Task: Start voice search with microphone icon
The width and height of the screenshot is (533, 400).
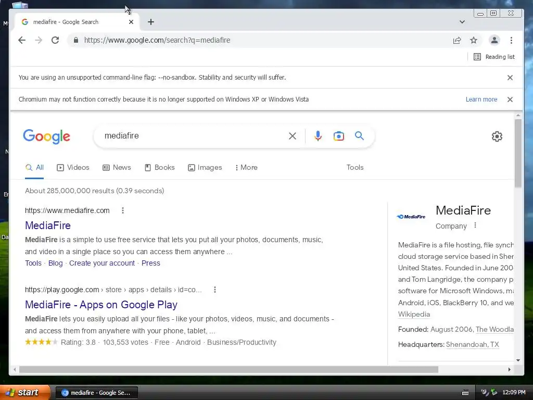Action: pos(318,136)
